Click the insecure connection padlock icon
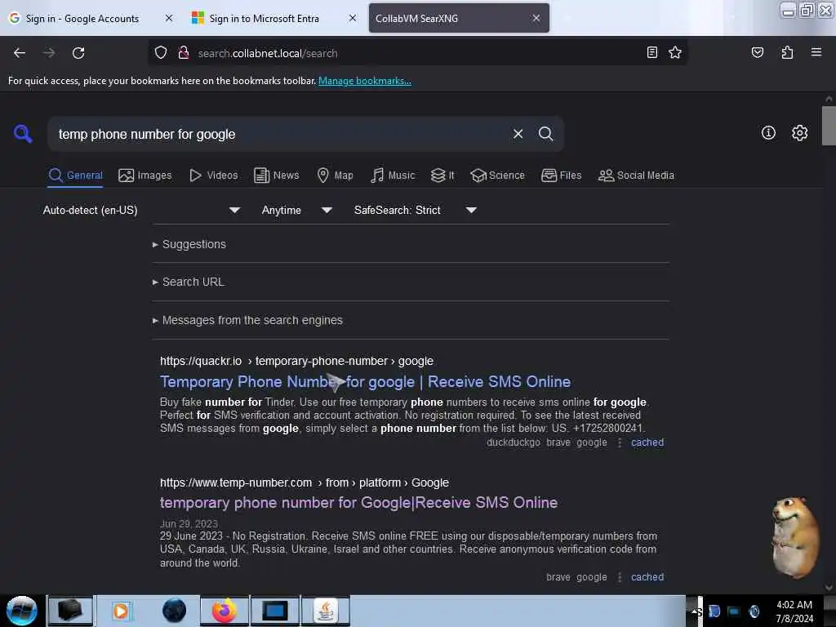The height and width of the screenshot is (627, 836). coord(184,53)
